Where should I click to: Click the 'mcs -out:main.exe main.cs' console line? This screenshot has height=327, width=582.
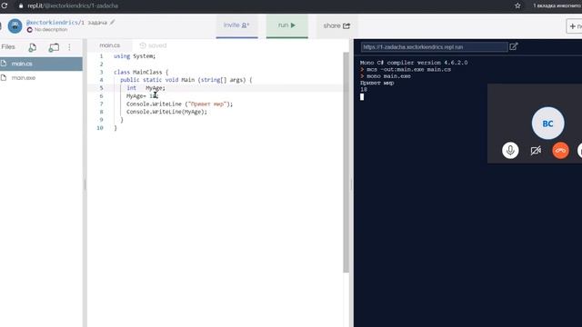point(408,69)
